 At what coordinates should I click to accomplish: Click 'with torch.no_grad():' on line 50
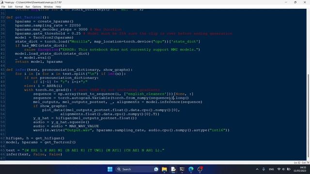click(47, 90)
